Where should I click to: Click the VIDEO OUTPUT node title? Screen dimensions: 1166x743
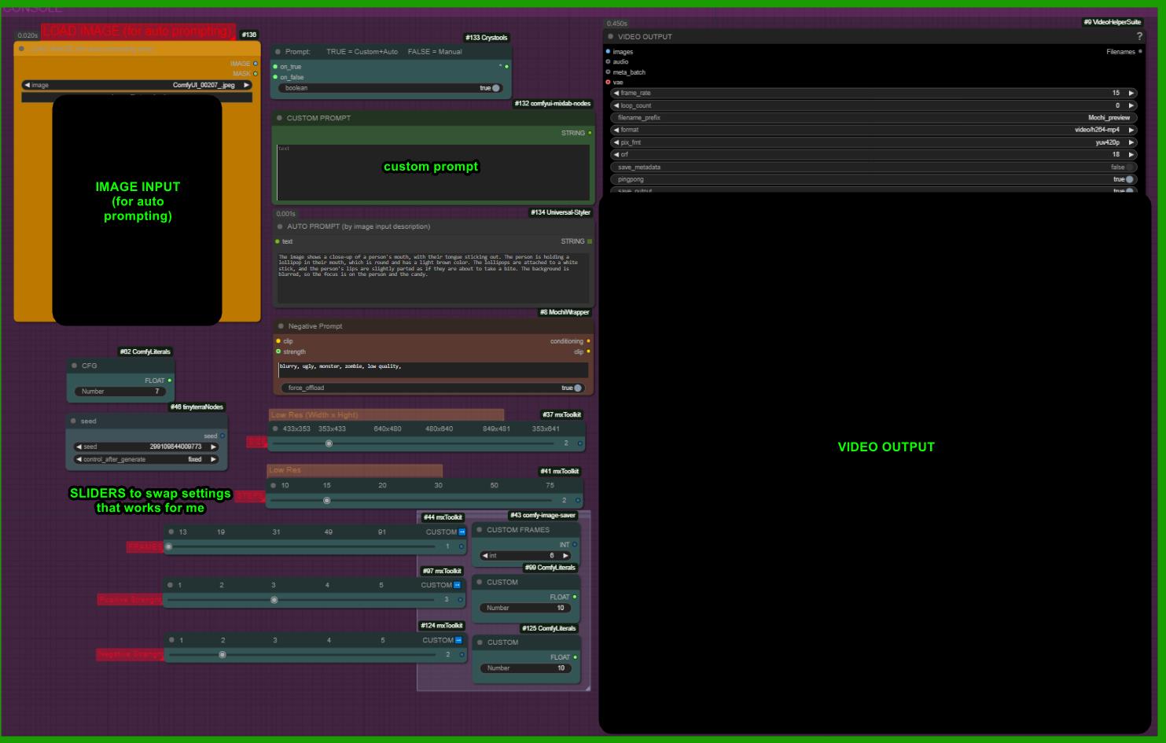tap(645, 37)
